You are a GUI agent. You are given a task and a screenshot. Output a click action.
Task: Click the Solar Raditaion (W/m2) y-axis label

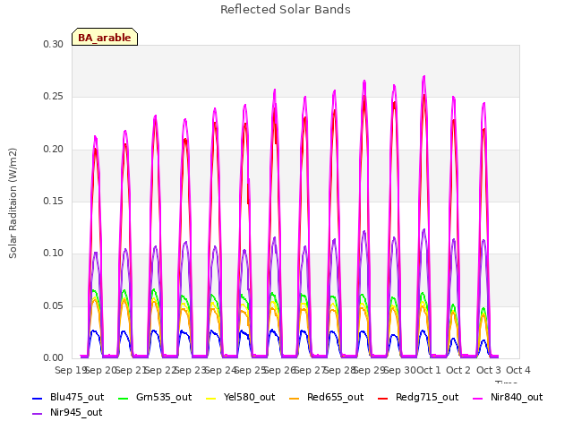[x=13, y=203]
